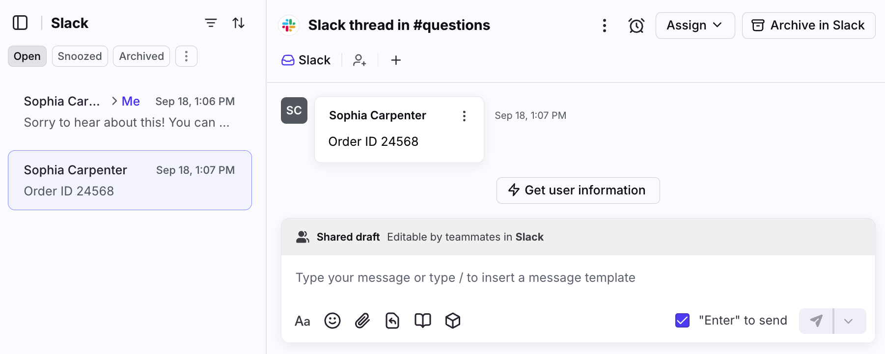Open the emoji picker

click(332, 321)
